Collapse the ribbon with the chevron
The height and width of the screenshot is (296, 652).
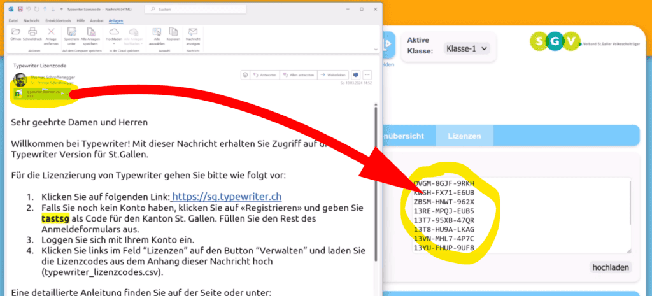(x=376, y=49)
